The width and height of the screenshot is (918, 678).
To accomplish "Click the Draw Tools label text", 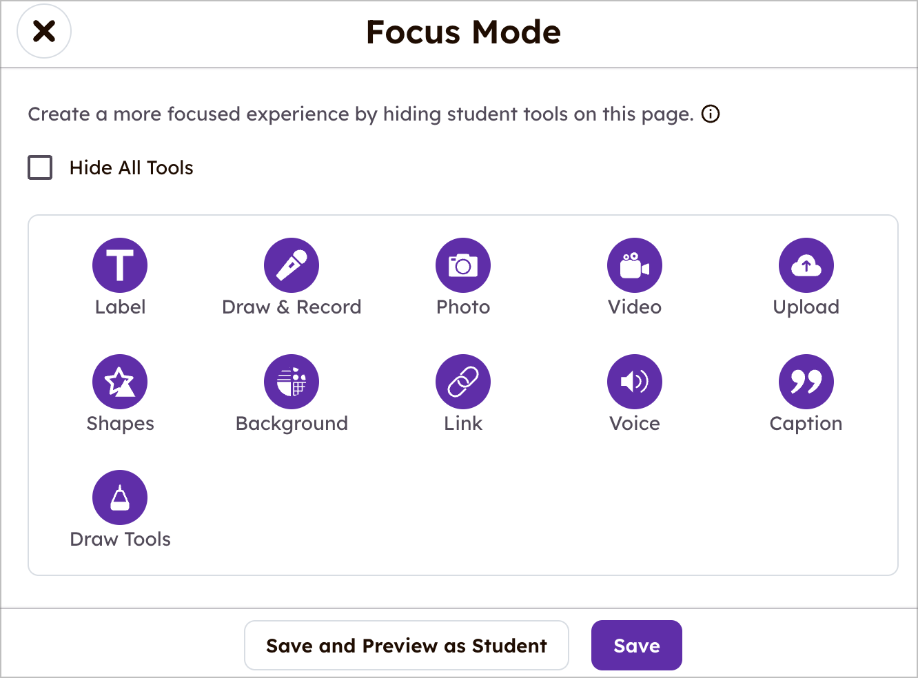I will pos(120,540).
